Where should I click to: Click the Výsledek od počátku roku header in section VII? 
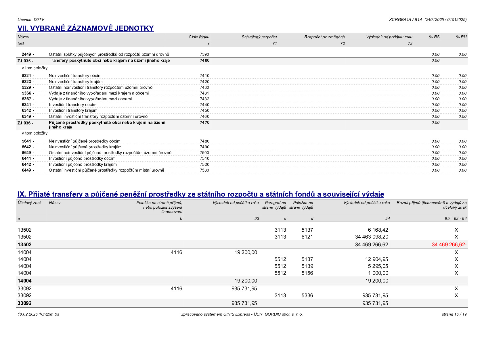coord(389,37)
